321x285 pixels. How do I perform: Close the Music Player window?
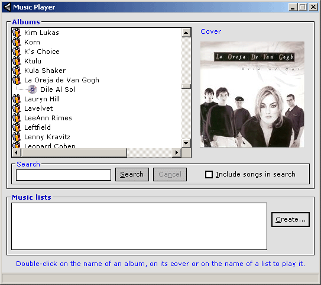[313, 7]
